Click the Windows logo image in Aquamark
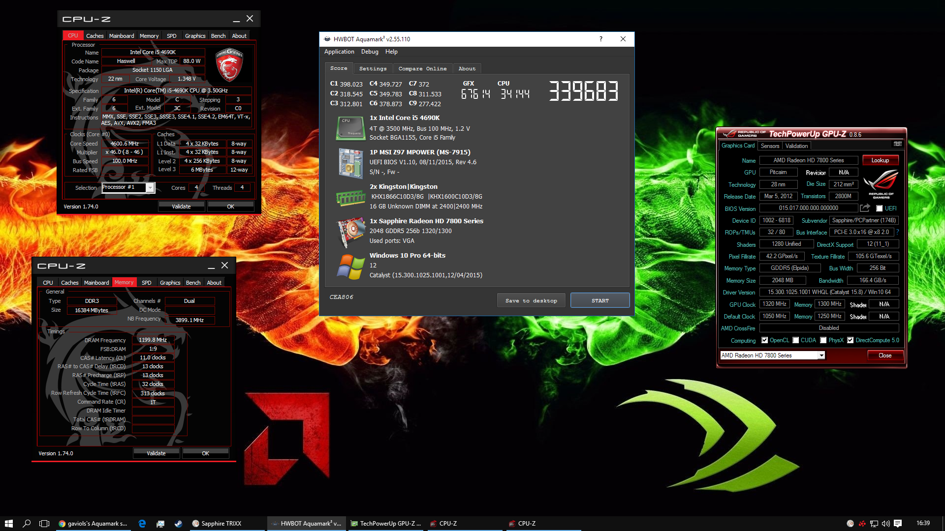Screen dimensions: 945x531 tap(350, 266)
